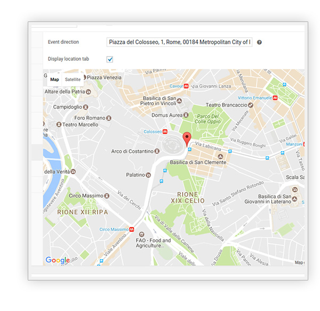Click the help icon beside Event direction
The width and height of the screenshot is (320, 311).
(259, 42)
